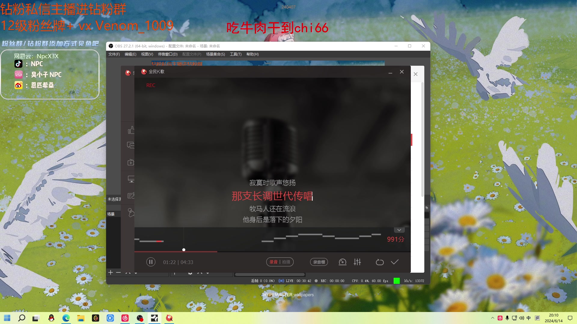The height and width of the screenshot is (324, 577).
Task: Show hidden system tray icons
Action: tap(493, 318)
